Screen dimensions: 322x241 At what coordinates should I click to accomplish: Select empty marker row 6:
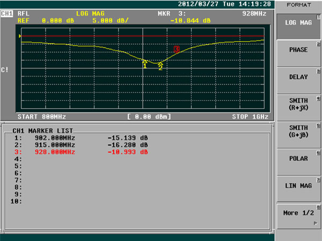click(18, 173)
